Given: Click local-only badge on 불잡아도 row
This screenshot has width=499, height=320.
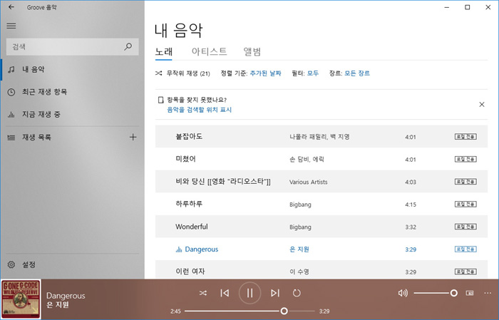Looking at the screenshot, I should [x=465, y=137].
